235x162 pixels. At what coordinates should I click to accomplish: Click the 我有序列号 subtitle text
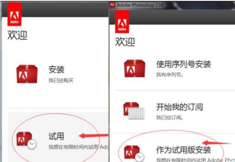coord(170,75)
